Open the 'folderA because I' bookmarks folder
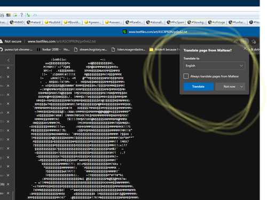The height and width of the screenshot is (200, 267). click(x=164, y=50)
